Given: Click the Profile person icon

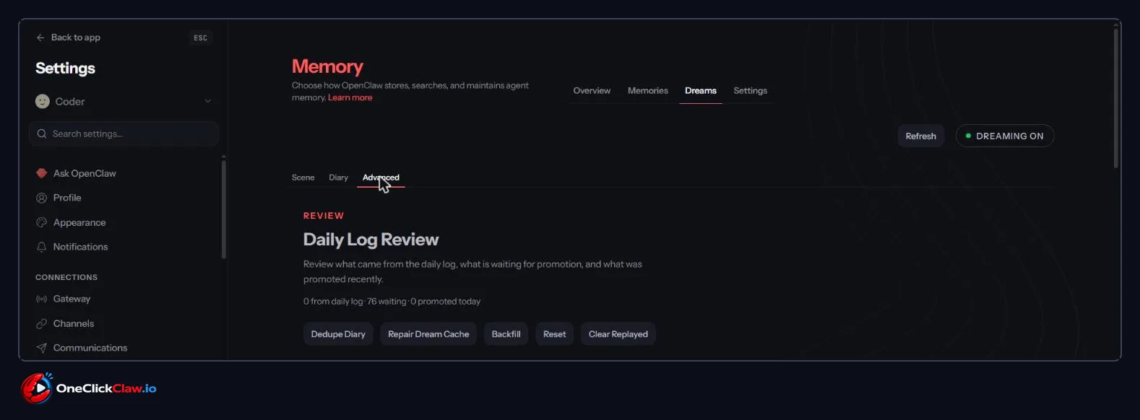Looking at the screenshot, I should [42, 198].
